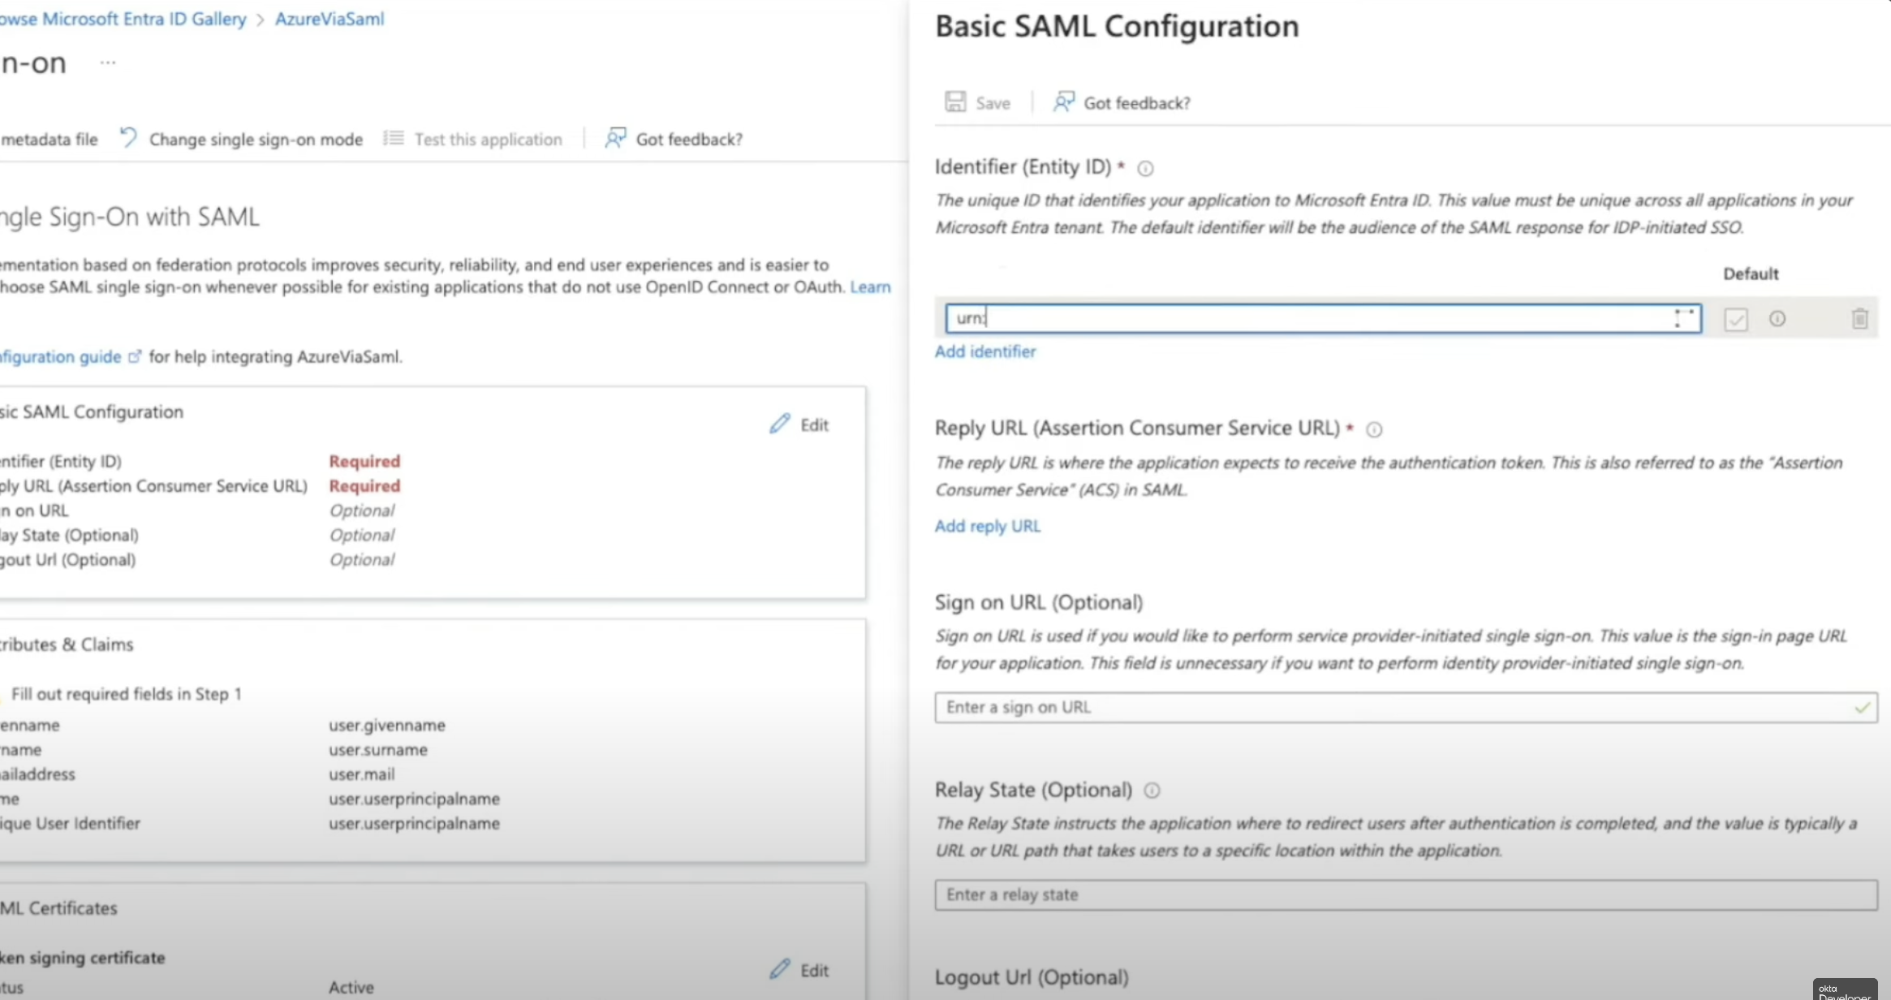Click the identifier urn text field

(x=1307, y=318)
